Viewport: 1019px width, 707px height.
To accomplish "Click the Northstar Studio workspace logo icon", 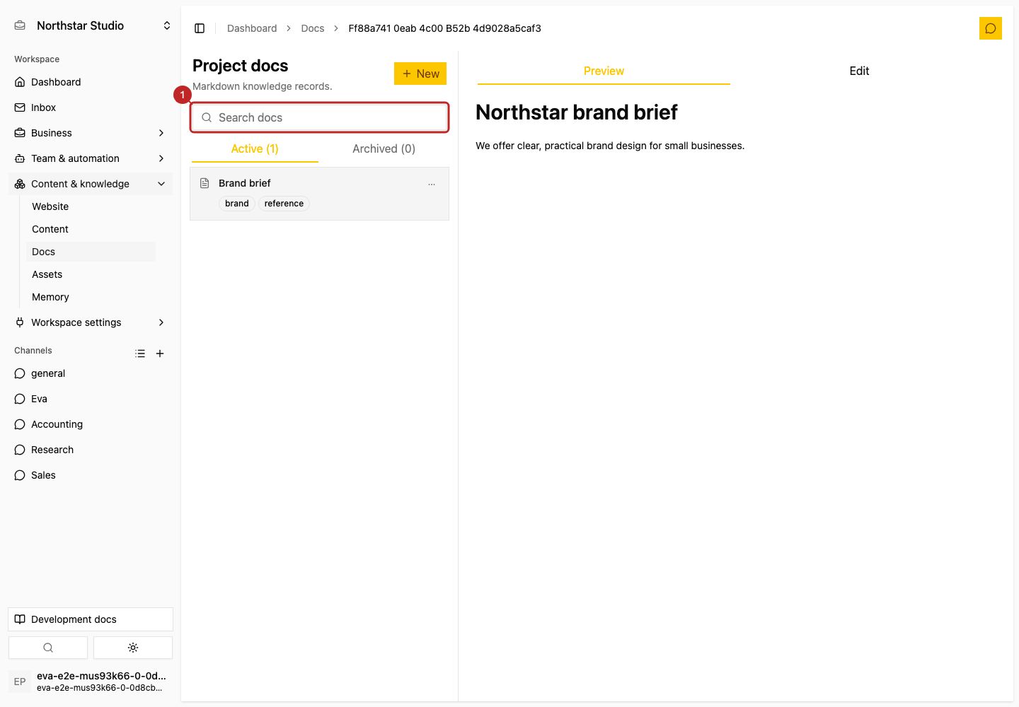I will pyautogui.click(x=20, y=25).
